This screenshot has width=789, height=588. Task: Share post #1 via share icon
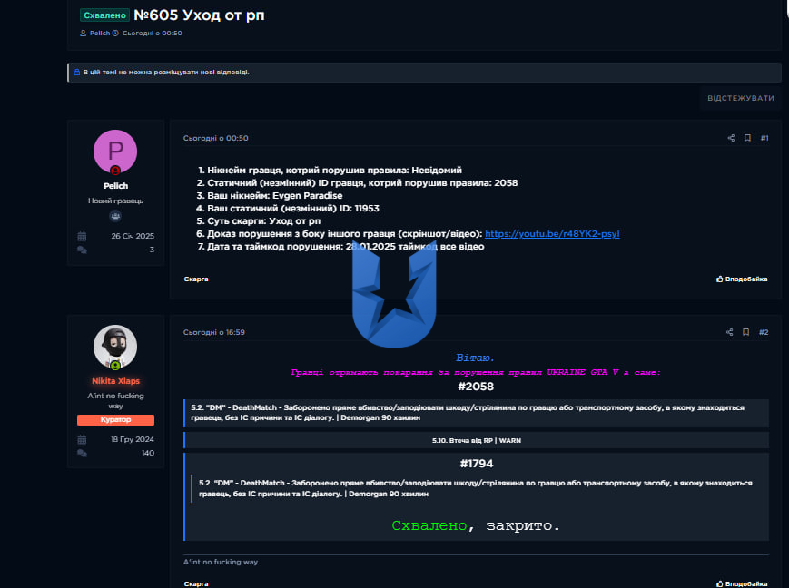(731, 138)
